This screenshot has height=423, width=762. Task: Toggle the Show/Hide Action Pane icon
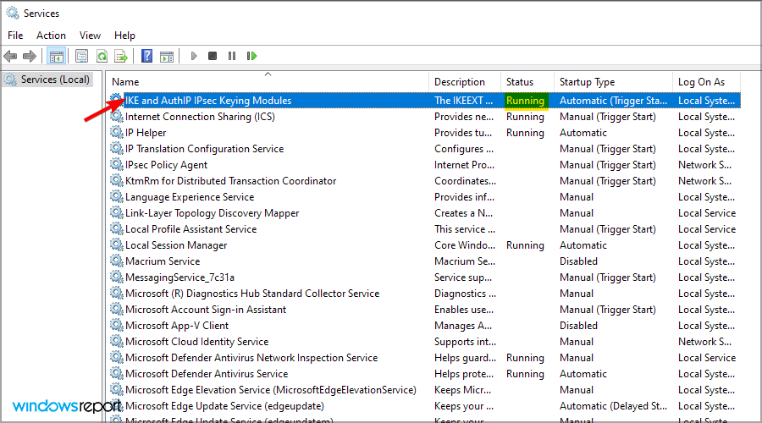(167, 57)
